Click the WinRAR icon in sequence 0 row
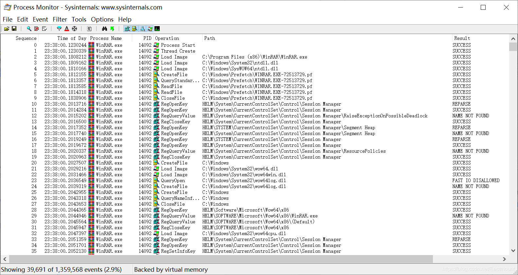The width and height of the screenshot is (518, 275). pyautogui.click(x=91, y=45)
